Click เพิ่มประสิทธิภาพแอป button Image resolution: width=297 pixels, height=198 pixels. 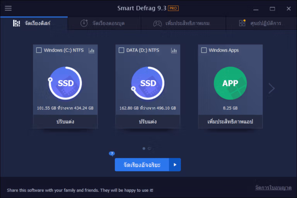click(230, 121)
